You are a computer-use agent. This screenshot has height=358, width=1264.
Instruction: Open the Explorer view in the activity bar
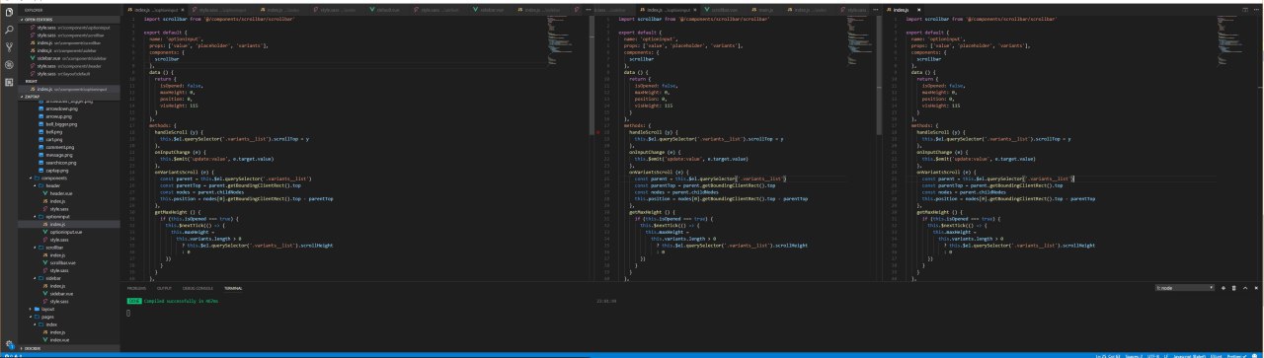(x=9, y=12)
